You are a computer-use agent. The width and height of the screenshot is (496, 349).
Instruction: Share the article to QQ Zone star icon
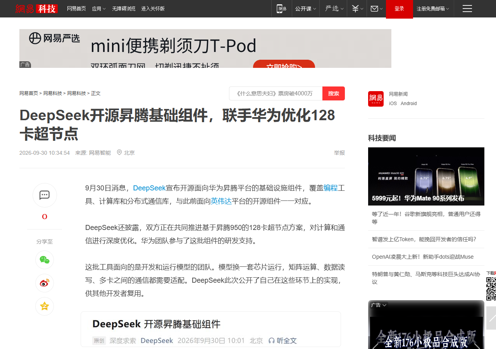pyautogui.click(x=45, y=306)
